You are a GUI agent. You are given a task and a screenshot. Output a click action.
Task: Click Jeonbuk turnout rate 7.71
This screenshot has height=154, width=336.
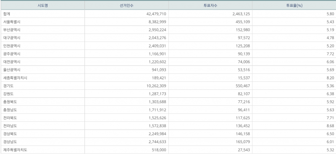330,118
